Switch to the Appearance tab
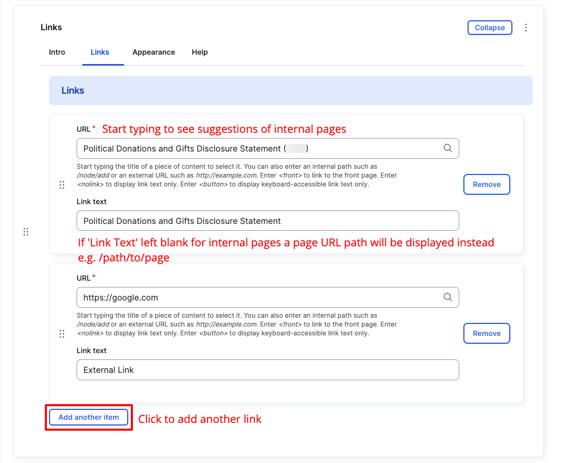 pos(153,52)
